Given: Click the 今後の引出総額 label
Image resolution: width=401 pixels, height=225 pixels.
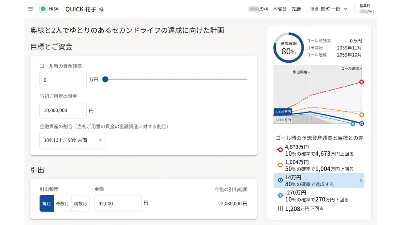Looking at the screenshot, I should [x=231, y=189].
